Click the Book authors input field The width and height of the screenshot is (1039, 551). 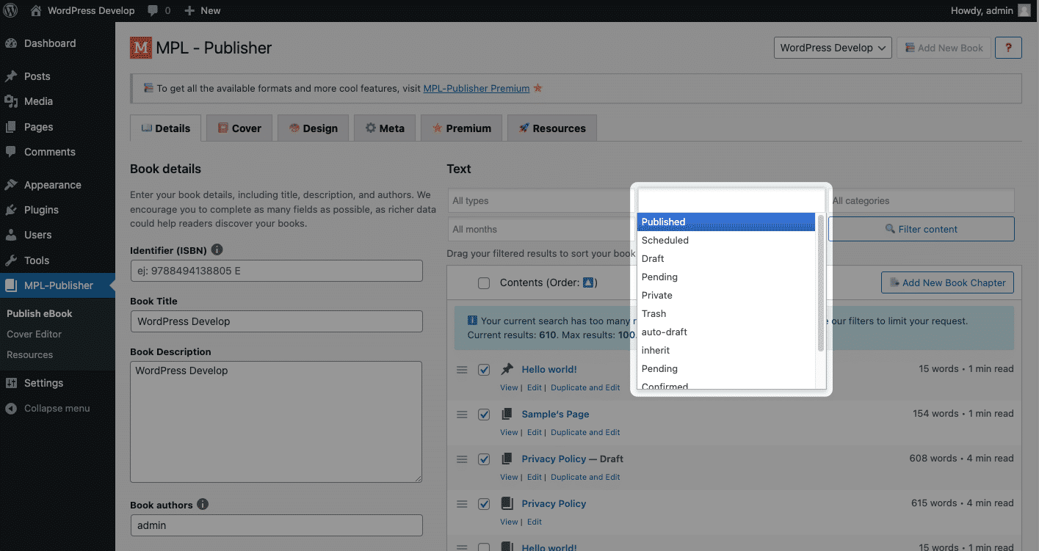click(276, 525)
